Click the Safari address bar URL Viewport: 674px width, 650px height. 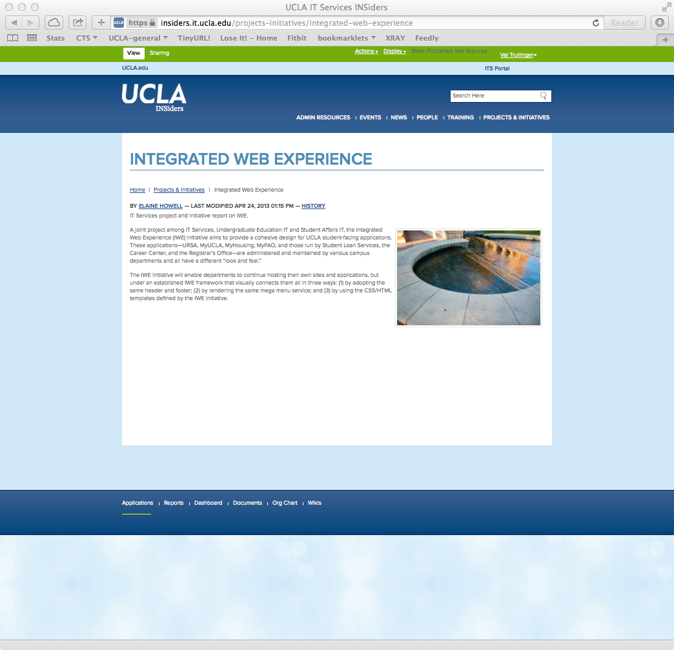pyautogui.click(x=287, y=23)
